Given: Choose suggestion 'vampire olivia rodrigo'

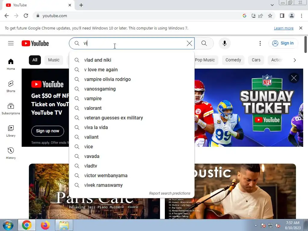Looking at the screenshot, I should pyautogui.click(x=132, y=79).
